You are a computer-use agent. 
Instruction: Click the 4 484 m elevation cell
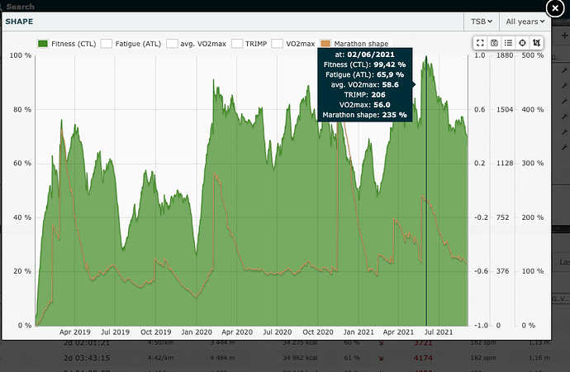[222, 358]
